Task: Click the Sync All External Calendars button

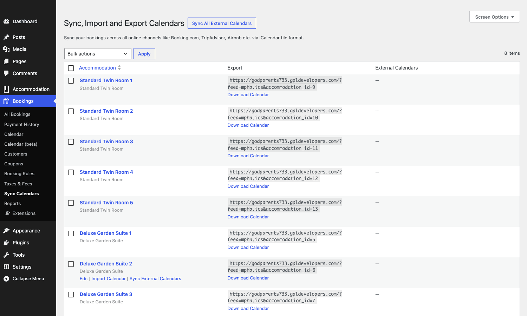Action: pyautogui.click(x=222, y=23)
